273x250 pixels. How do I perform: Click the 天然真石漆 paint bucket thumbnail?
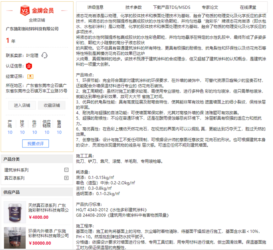(x=15, y=212)
